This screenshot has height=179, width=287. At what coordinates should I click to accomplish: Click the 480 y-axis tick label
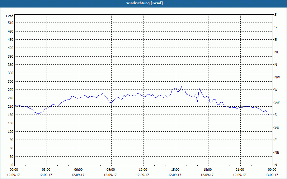click(11, 32)
